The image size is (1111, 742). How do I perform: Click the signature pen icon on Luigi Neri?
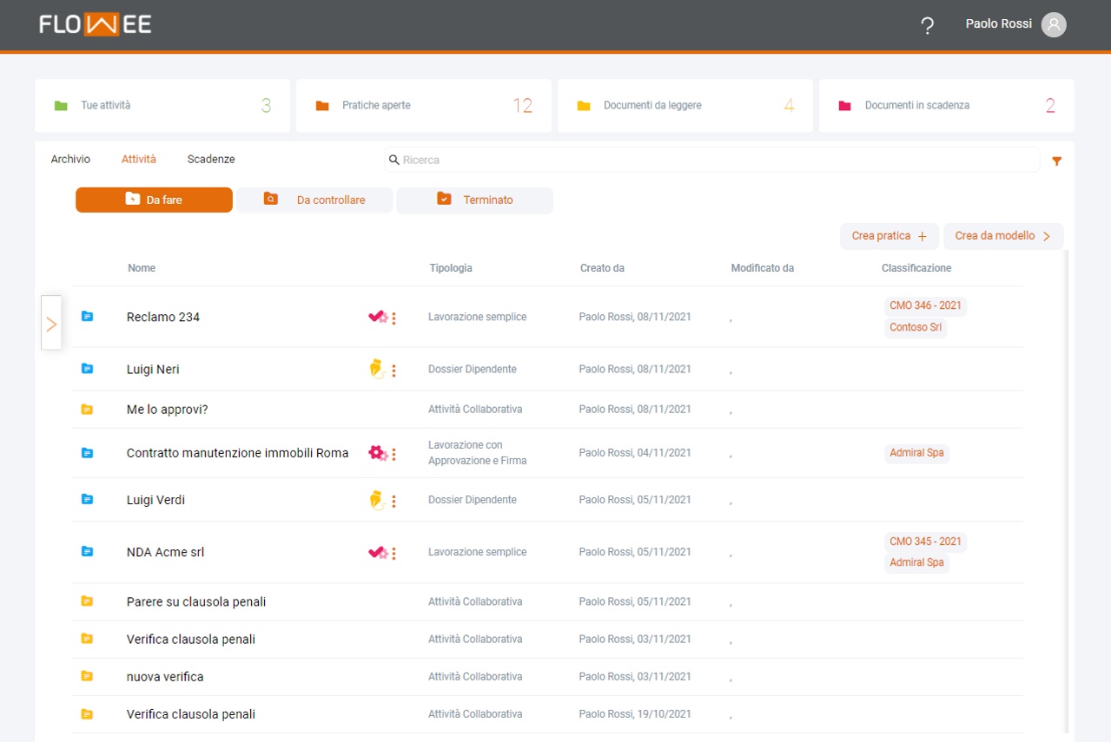pyautogui.click(x=376, y=370)
